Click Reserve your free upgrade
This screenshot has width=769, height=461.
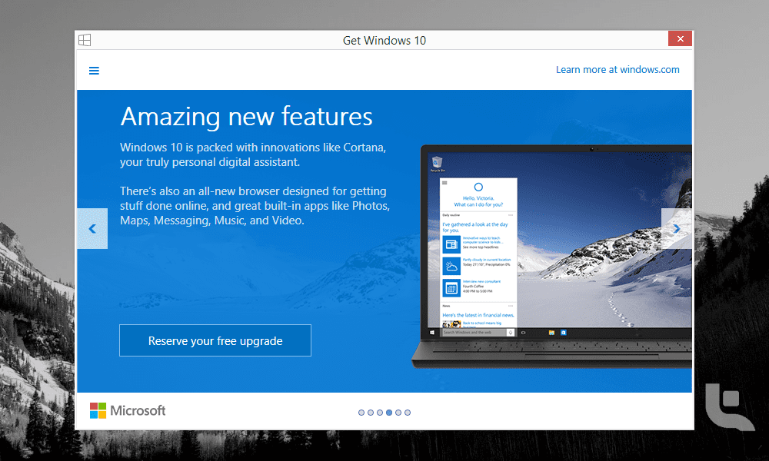[x=215, y=340]
